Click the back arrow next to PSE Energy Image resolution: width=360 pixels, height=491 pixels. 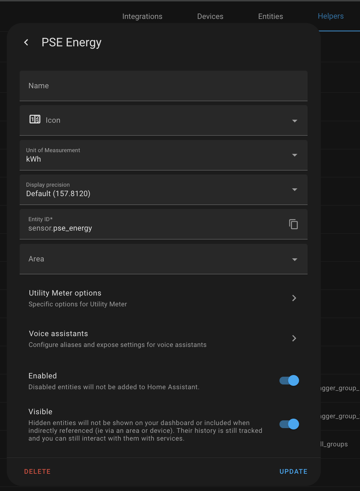click(26, 42)
